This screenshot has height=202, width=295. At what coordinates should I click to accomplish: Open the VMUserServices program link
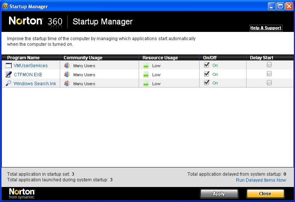[x=31, y=66]
